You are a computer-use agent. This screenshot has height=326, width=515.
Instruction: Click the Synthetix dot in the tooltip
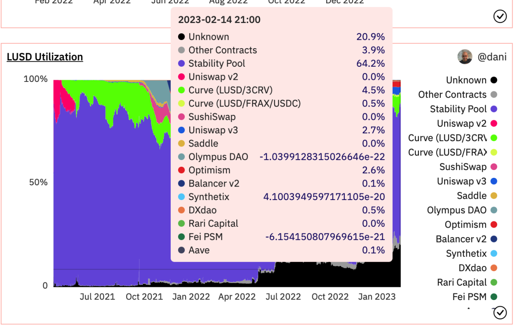pos(181,197)
